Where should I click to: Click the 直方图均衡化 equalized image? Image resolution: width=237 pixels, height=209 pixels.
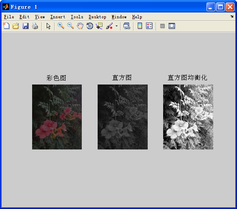[188, 117]
